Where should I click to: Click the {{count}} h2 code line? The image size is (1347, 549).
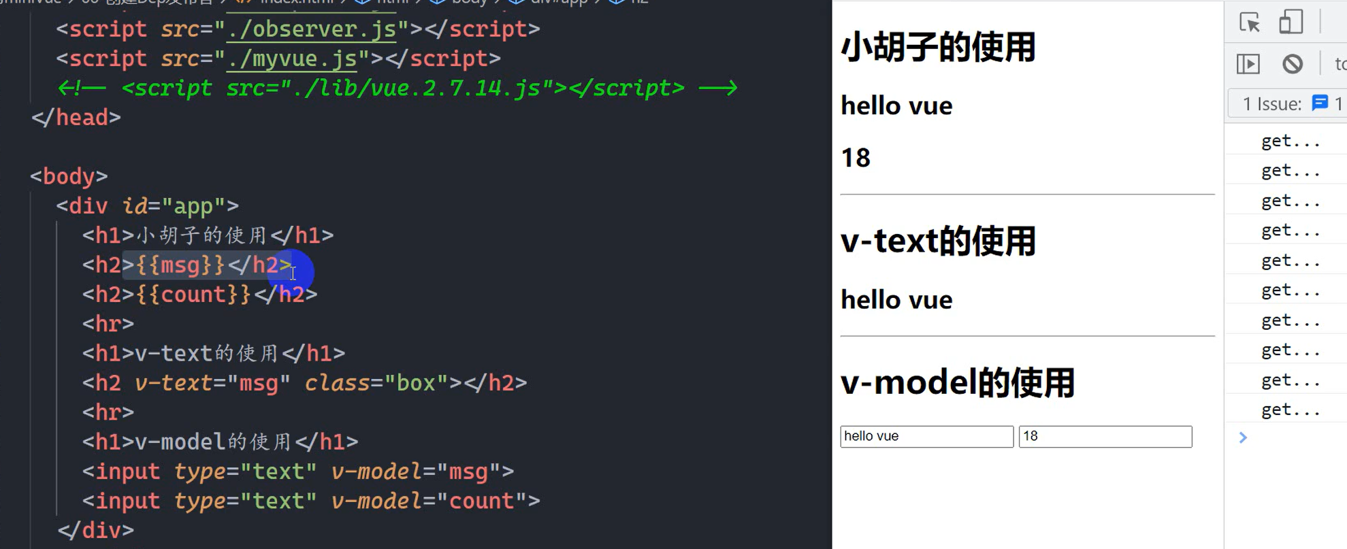pyautogui.click(x=199, y=295)
